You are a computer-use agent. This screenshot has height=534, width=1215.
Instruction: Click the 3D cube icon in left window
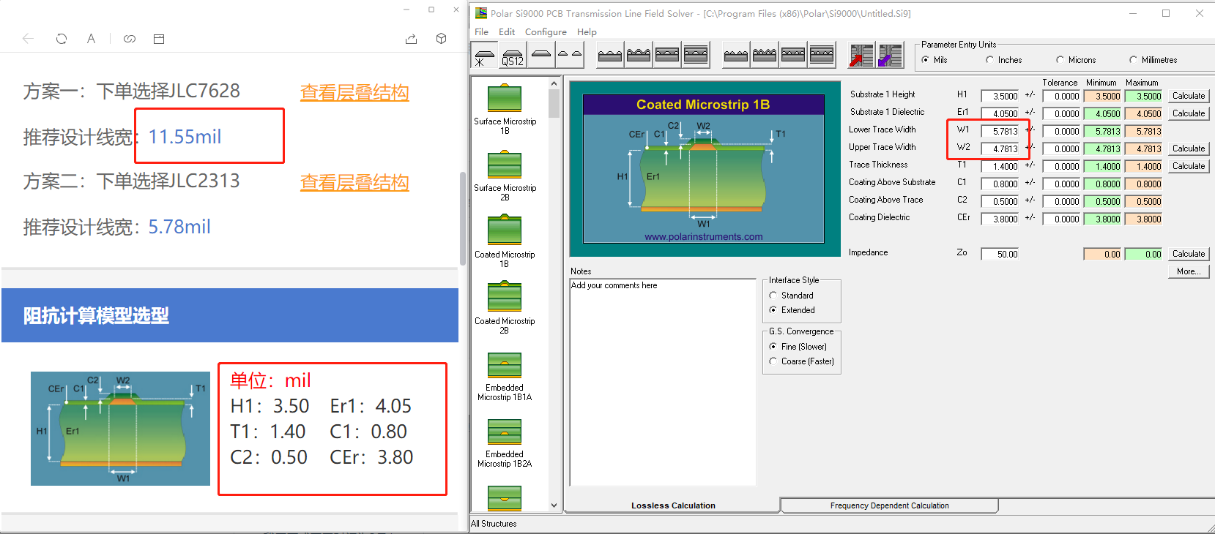[x=441, y=39]
